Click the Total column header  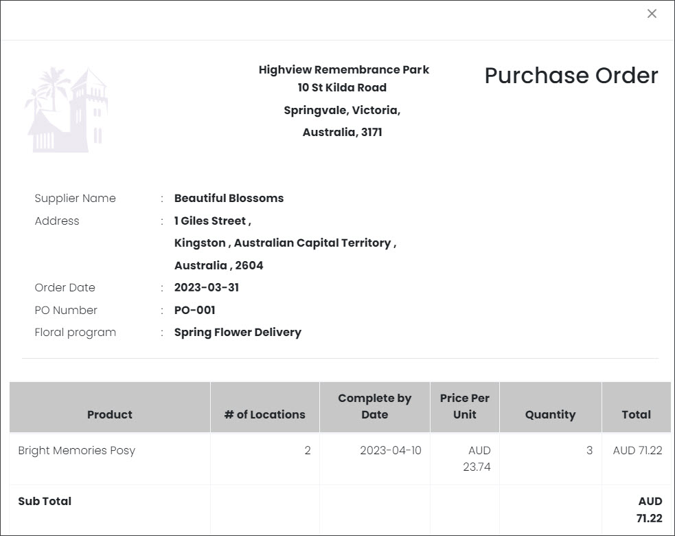(x=637, y=407)
